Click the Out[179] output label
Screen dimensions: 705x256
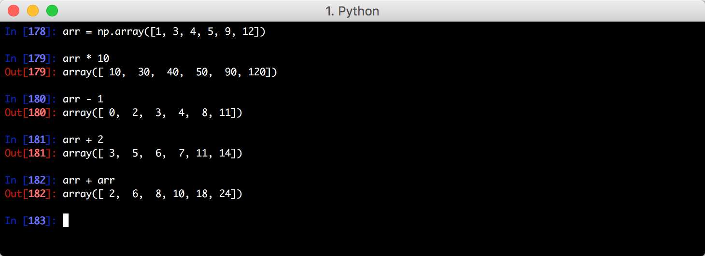tap(31, 72)
